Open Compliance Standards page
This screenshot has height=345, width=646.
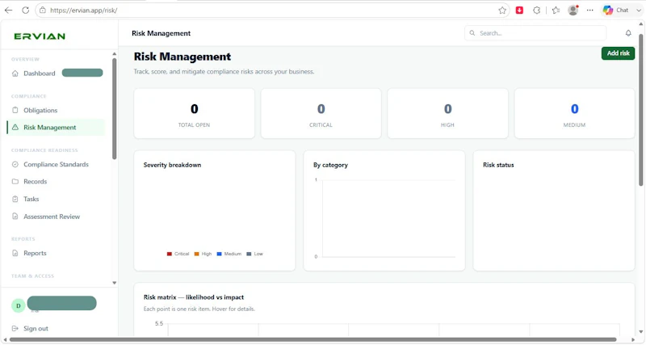pos(56,164)
